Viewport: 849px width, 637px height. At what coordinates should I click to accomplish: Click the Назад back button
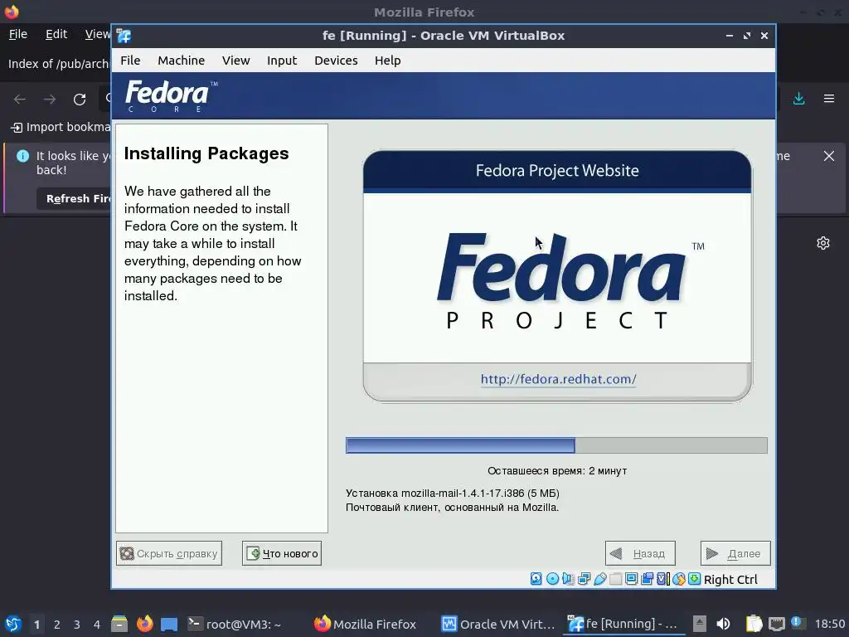(x=640, y=553)
